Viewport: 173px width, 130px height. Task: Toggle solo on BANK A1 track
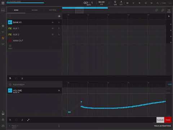(59, 22)
